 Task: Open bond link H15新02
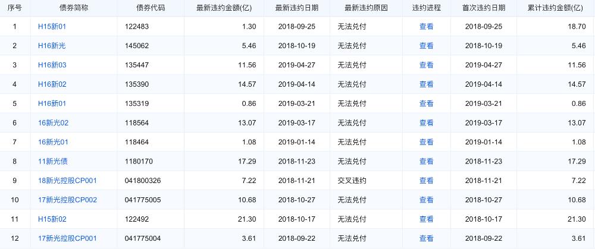tap(52, 219)
